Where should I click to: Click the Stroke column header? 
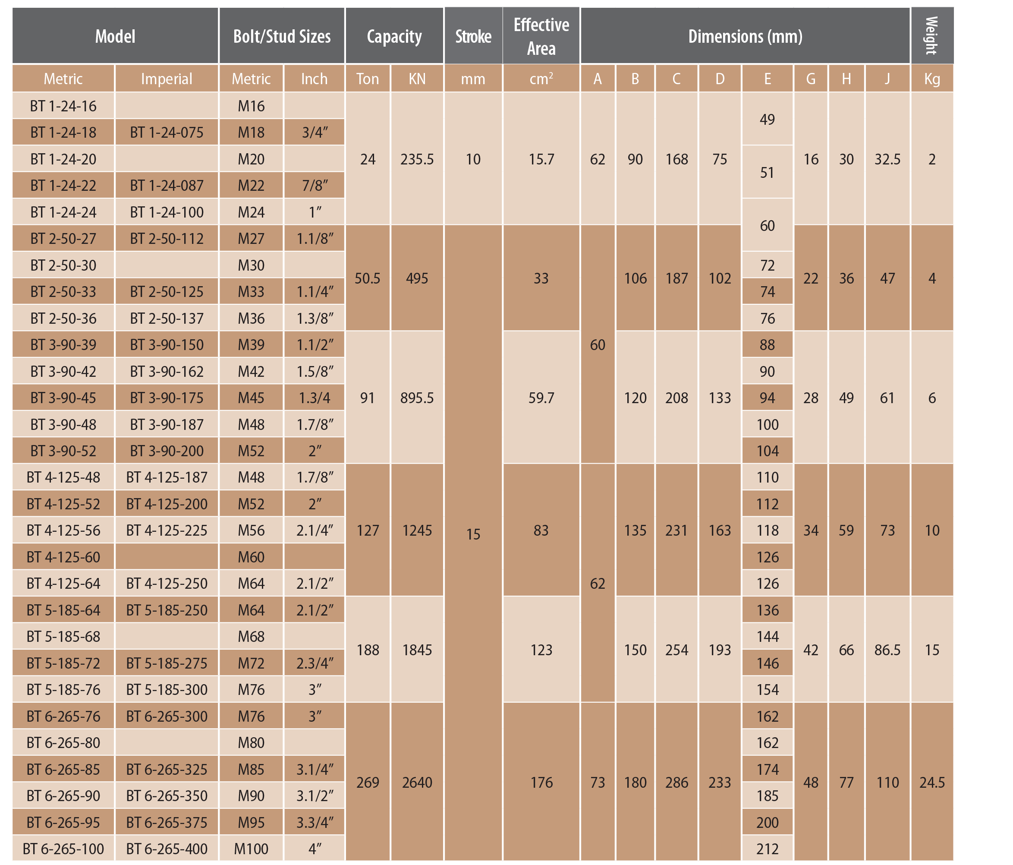tap(473, 36)
